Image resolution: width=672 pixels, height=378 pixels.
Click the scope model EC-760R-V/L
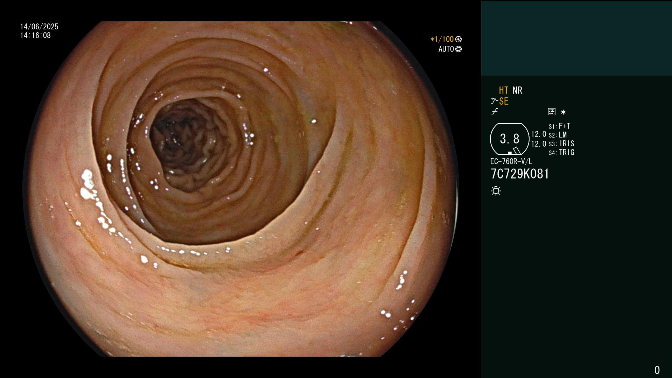click(511, 161)
